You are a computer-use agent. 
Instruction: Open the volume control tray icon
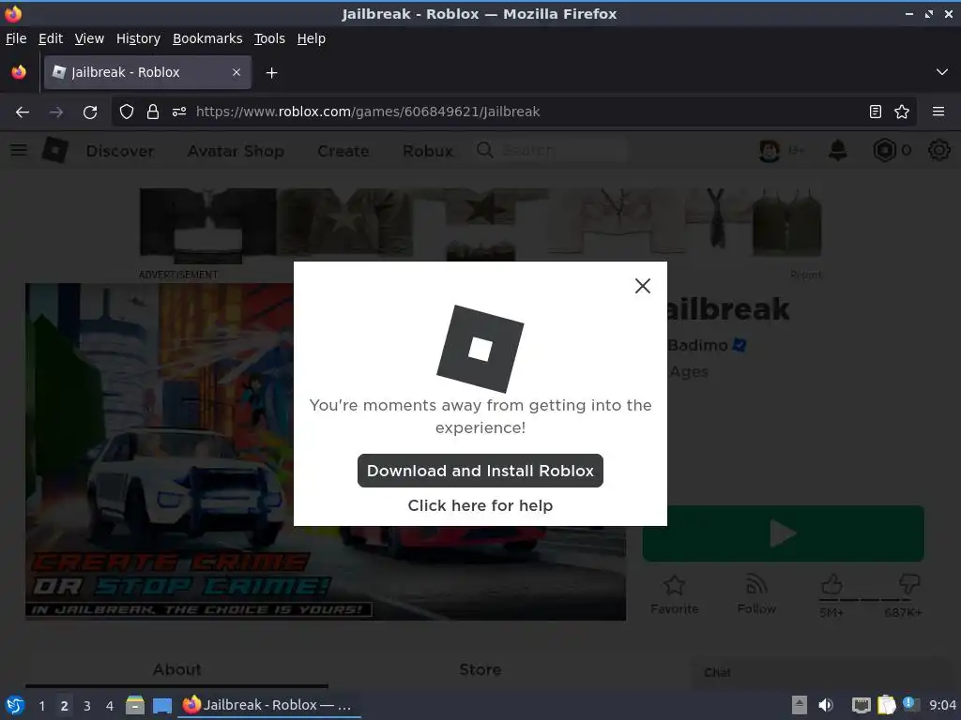[826, 705]
